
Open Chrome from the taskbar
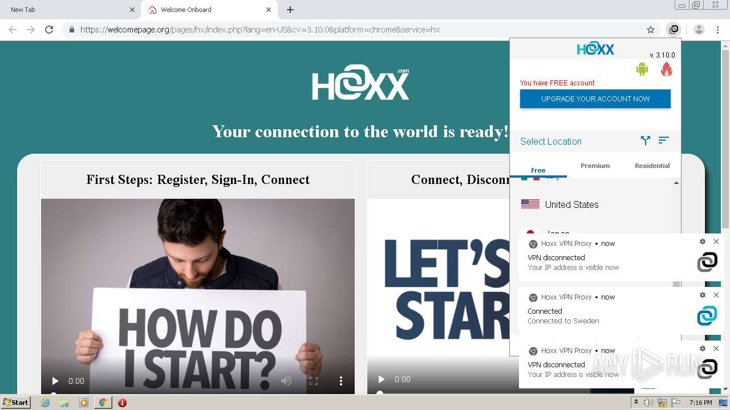[x=103, y=403]
